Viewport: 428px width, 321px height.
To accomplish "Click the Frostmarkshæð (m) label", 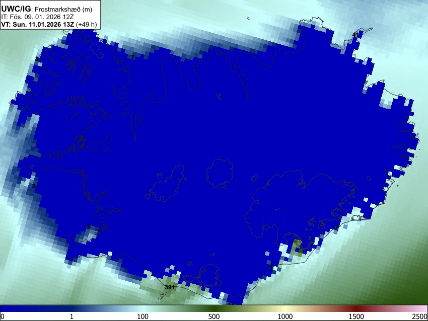I will [x=63, y=9].
